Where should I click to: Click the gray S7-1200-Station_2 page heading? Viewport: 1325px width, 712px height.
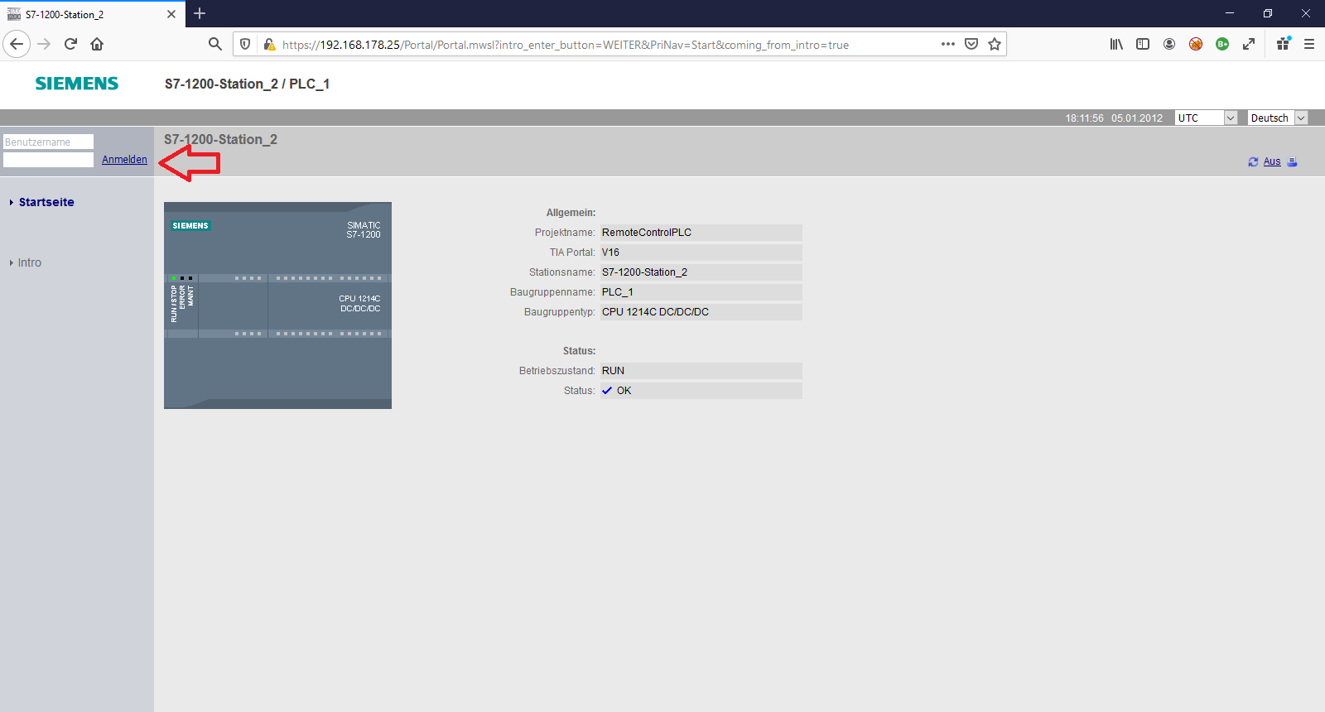[x=220, y=139]
